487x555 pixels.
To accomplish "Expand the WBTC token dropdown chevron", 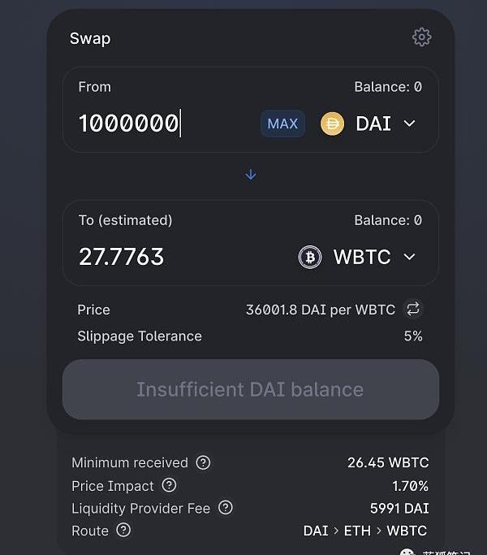I will click(x=410, y=257).
